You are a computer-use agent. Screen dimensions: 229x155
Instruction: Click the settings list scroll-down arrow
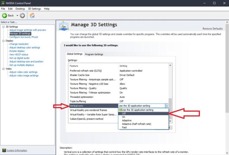tap(170, 121)
